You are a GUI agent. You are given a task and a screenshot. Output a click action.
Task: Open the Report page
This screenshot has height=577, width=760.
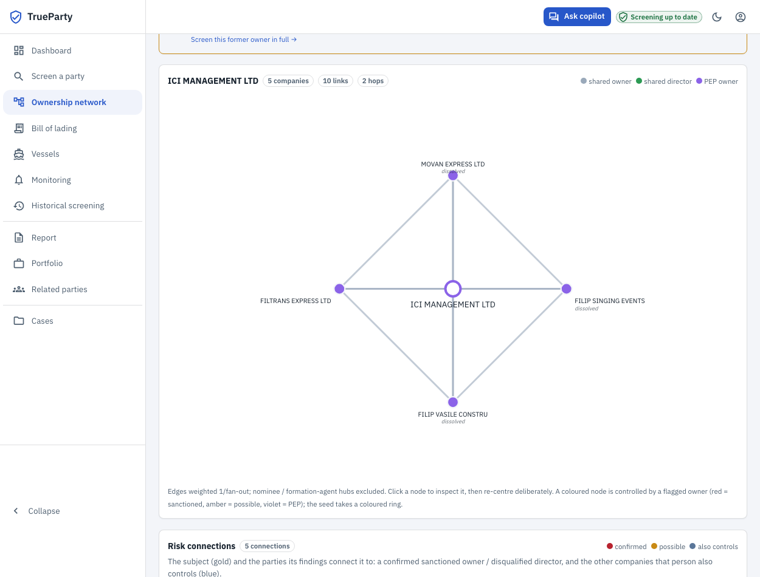pos(72,237)
